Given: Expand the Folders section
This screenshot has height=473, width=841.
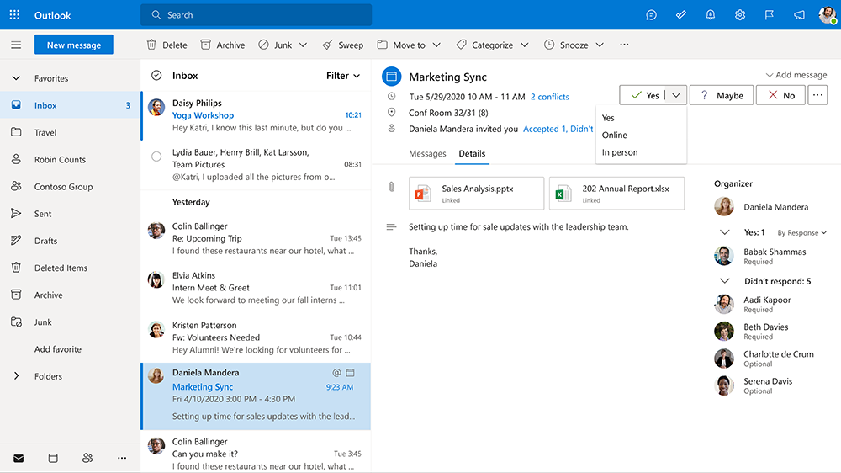Looking at the screenshot, I should click(16, 376).
